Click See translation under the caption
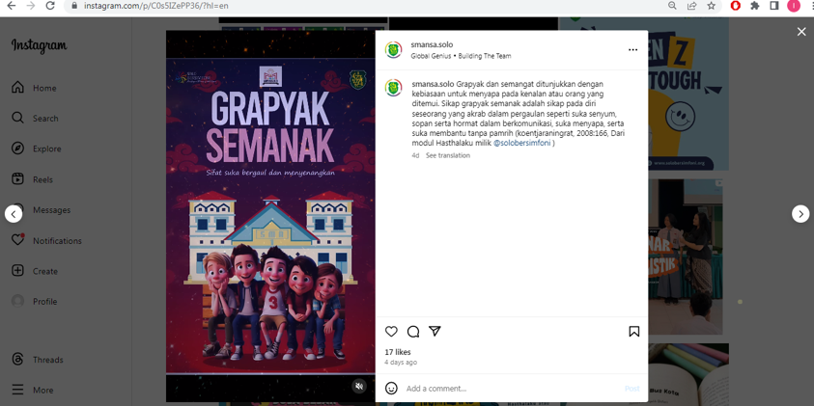Viewport: 814px width, 406px height. coord(448,155)
